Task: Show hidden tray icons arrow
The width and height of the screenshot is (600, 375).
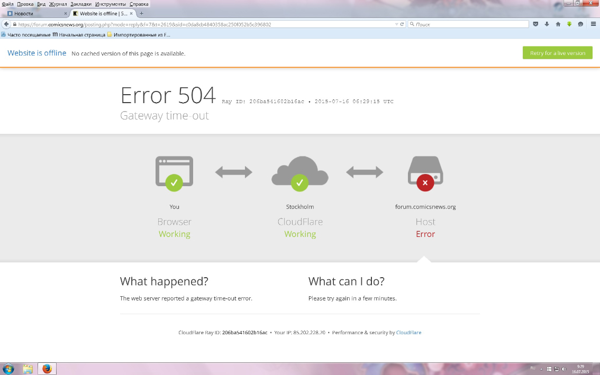Action: coord(541,369)
